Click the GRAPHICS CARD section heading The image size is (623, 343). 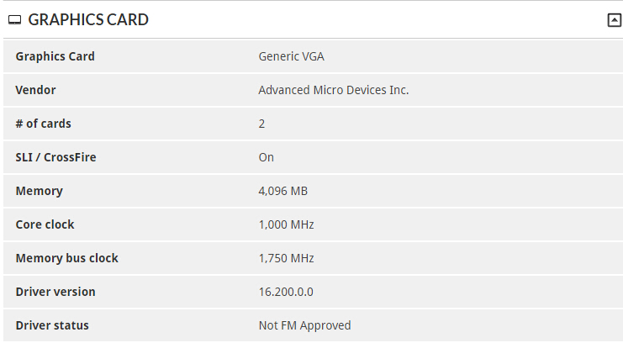pyautogui.click(x=88, y=20)
